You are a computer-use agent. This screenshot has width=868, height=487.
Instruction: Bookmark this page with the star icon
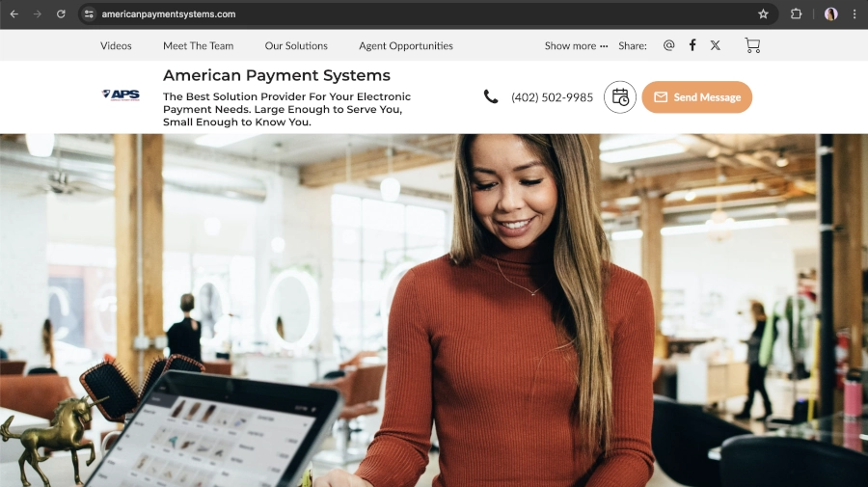(763, 14)
